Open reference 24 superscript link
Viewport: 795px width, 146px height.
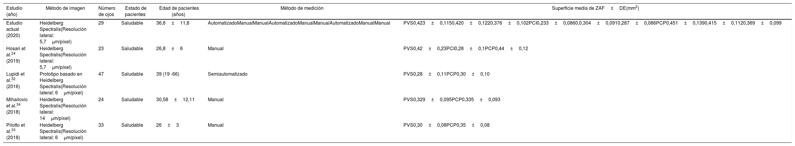click(x=12, y=53)
